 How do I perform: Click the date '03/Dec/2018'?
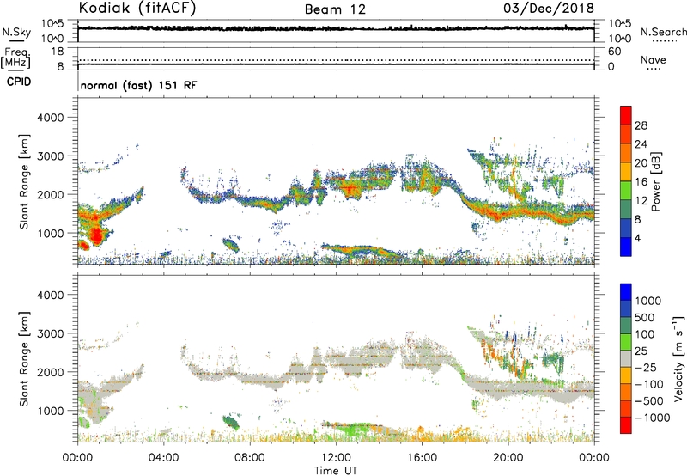tap(549, 9)
